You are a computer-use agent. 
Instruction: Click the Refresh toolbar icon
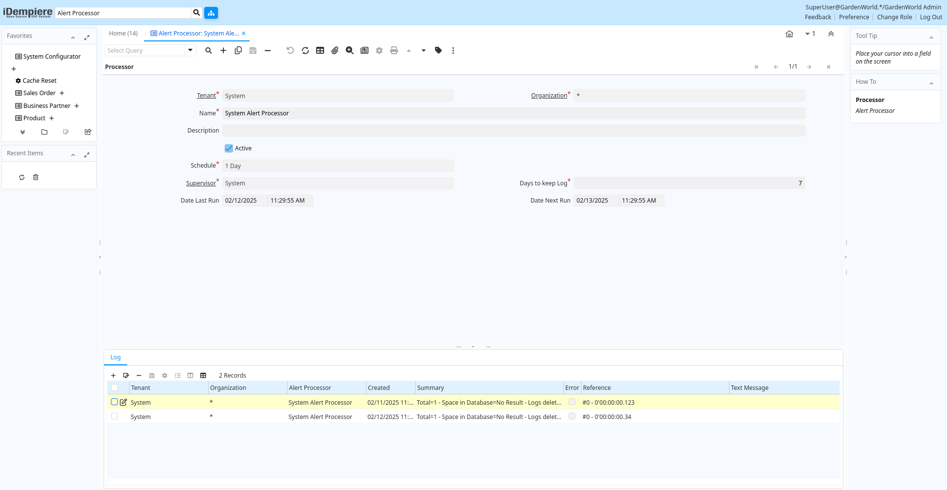[305, 50]
